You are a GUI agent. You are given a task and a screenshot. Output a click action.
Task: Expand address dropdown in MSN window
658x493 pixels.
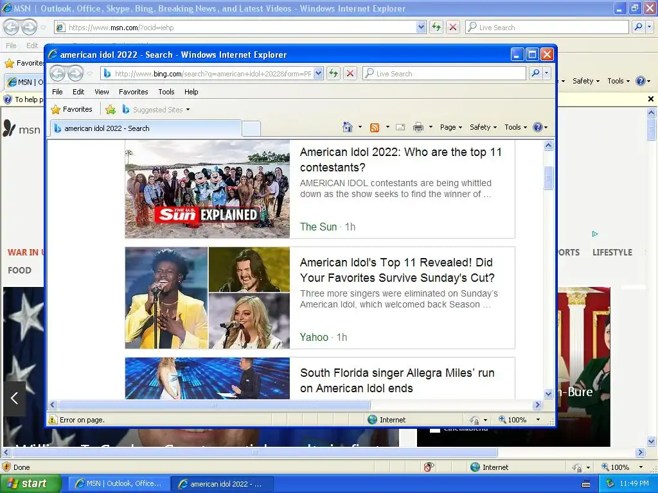(422, 27)
